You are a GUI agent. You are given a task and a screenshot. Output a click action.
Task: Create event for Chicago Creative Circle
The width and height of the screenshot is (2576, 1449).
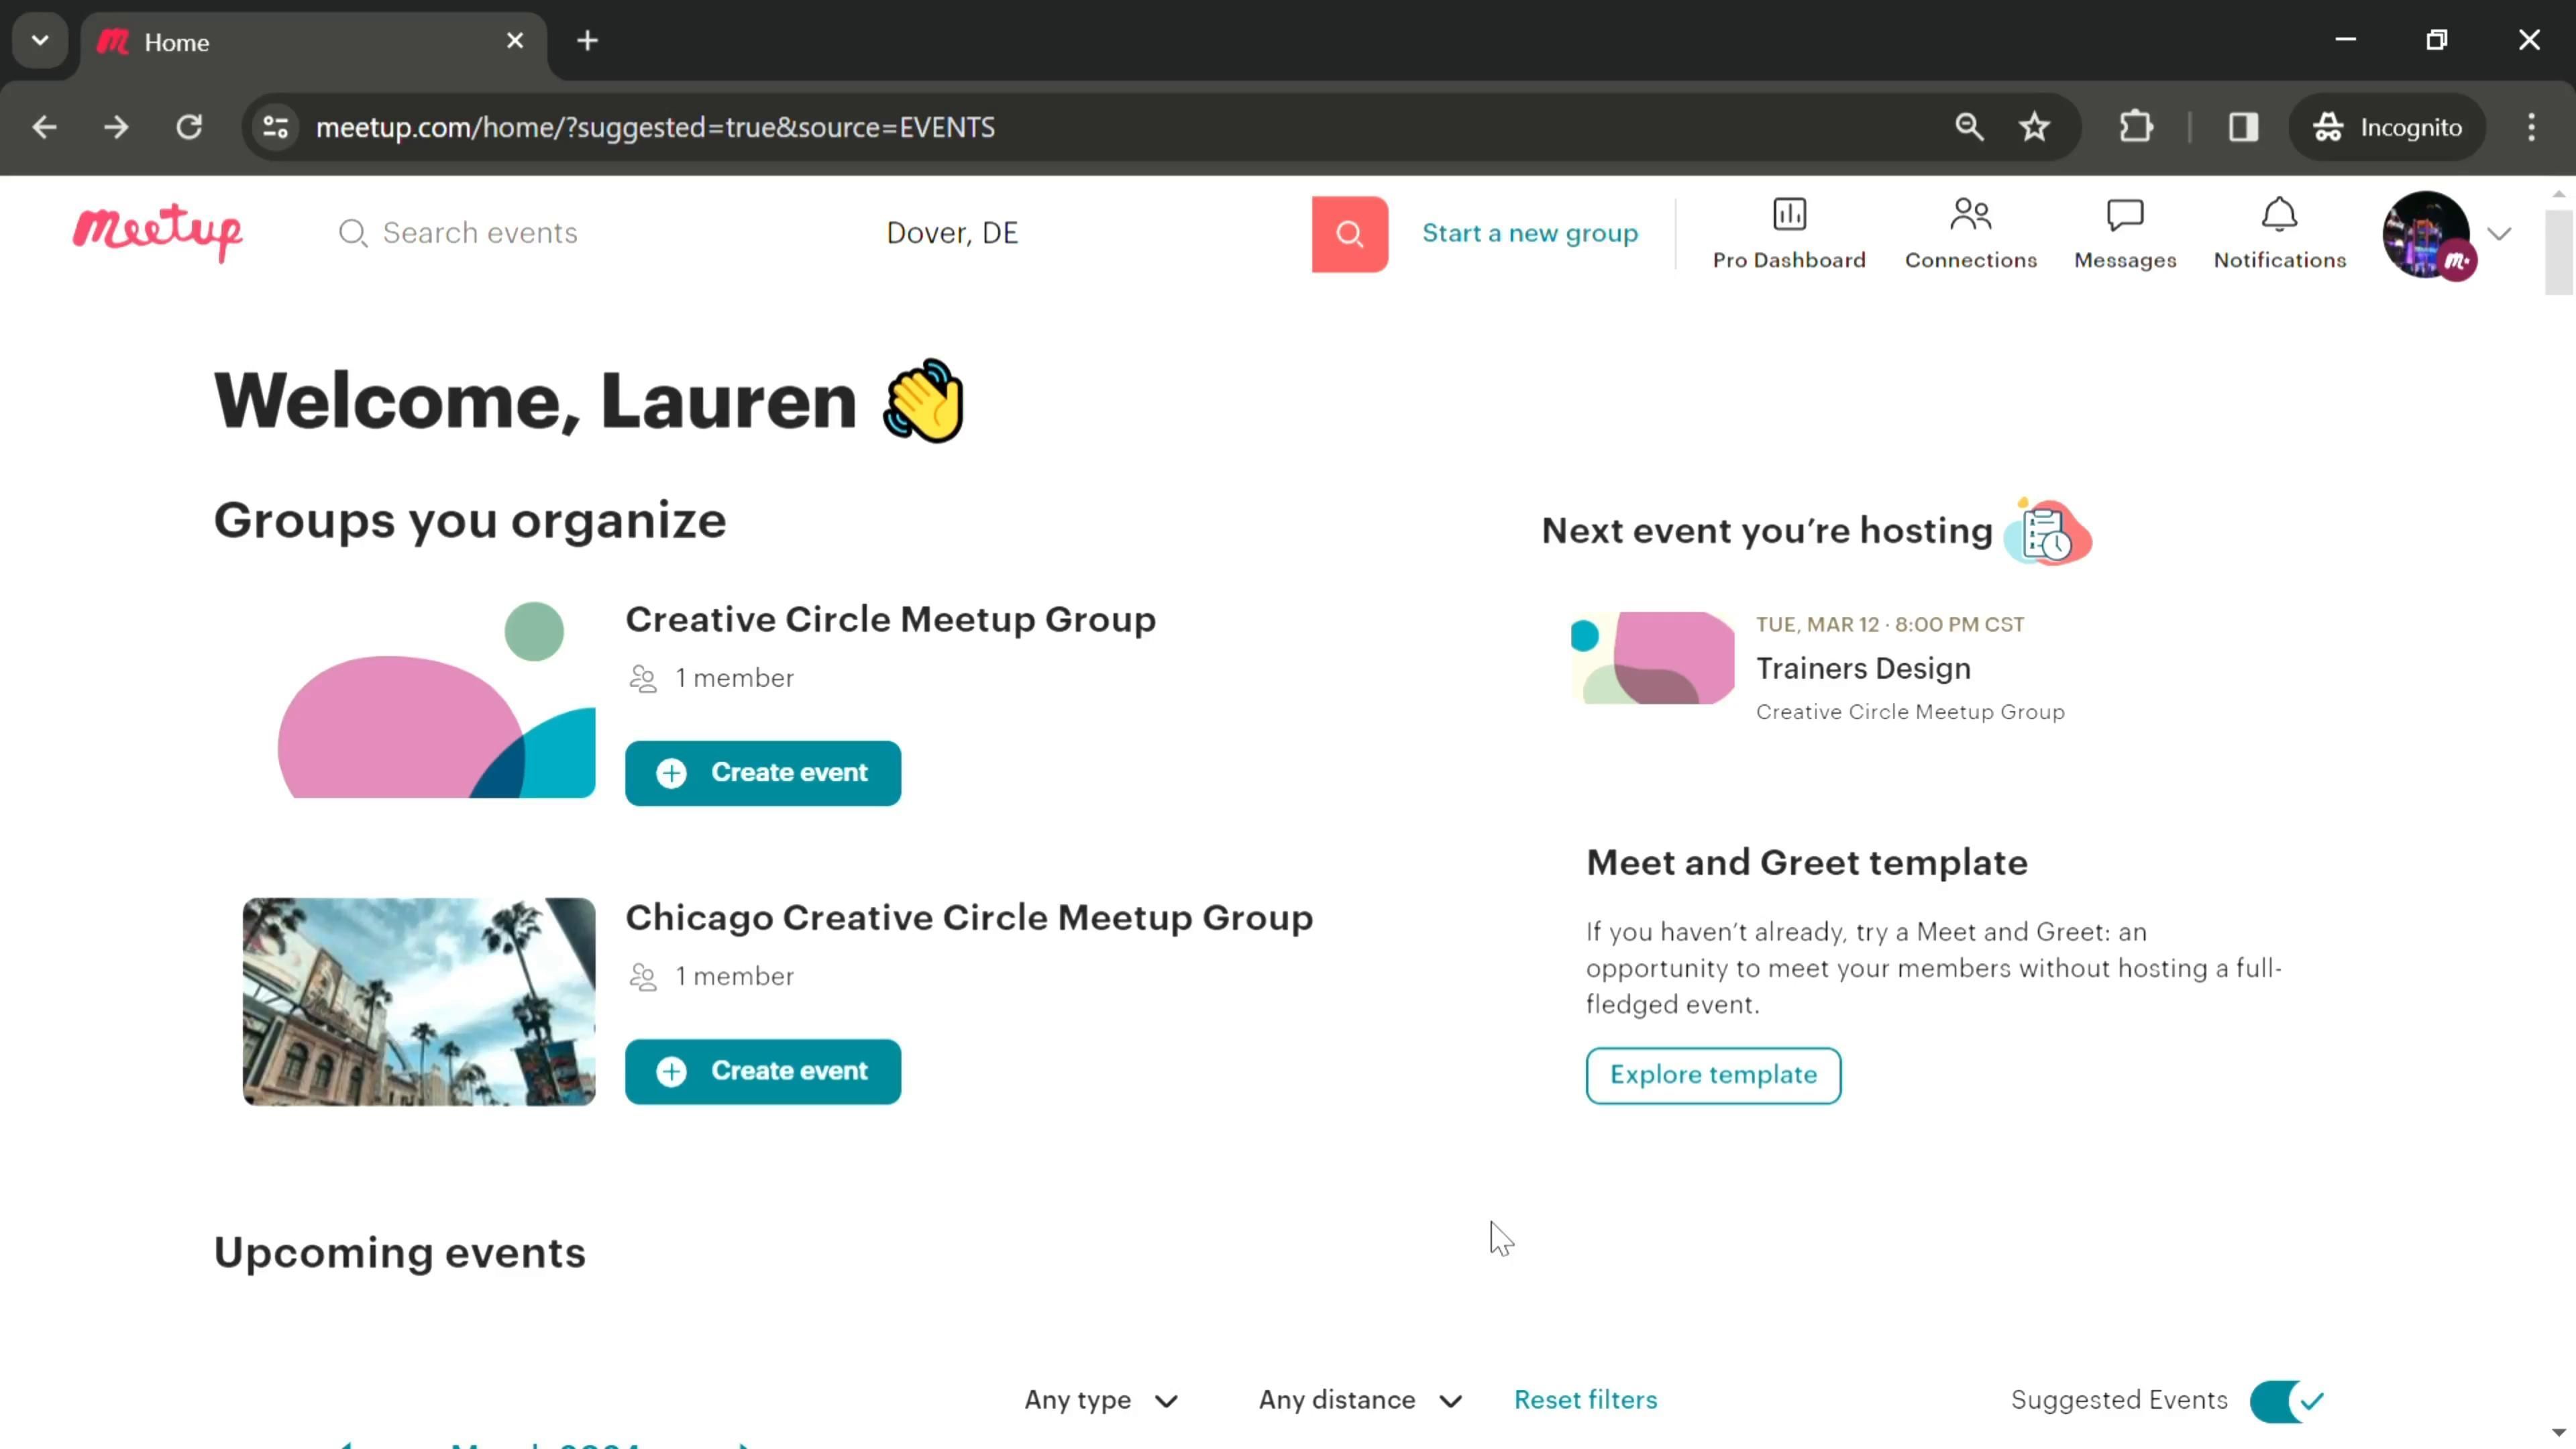tap(762, 1071)
